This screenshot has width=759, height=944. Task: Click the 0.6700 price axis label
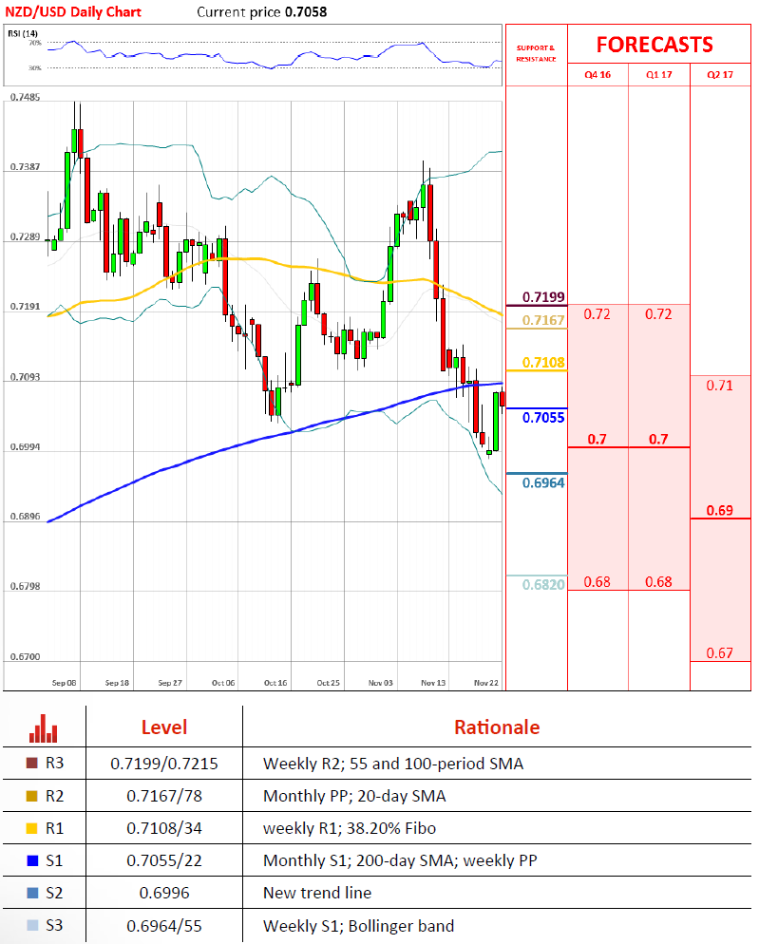(x=25, y=657)
